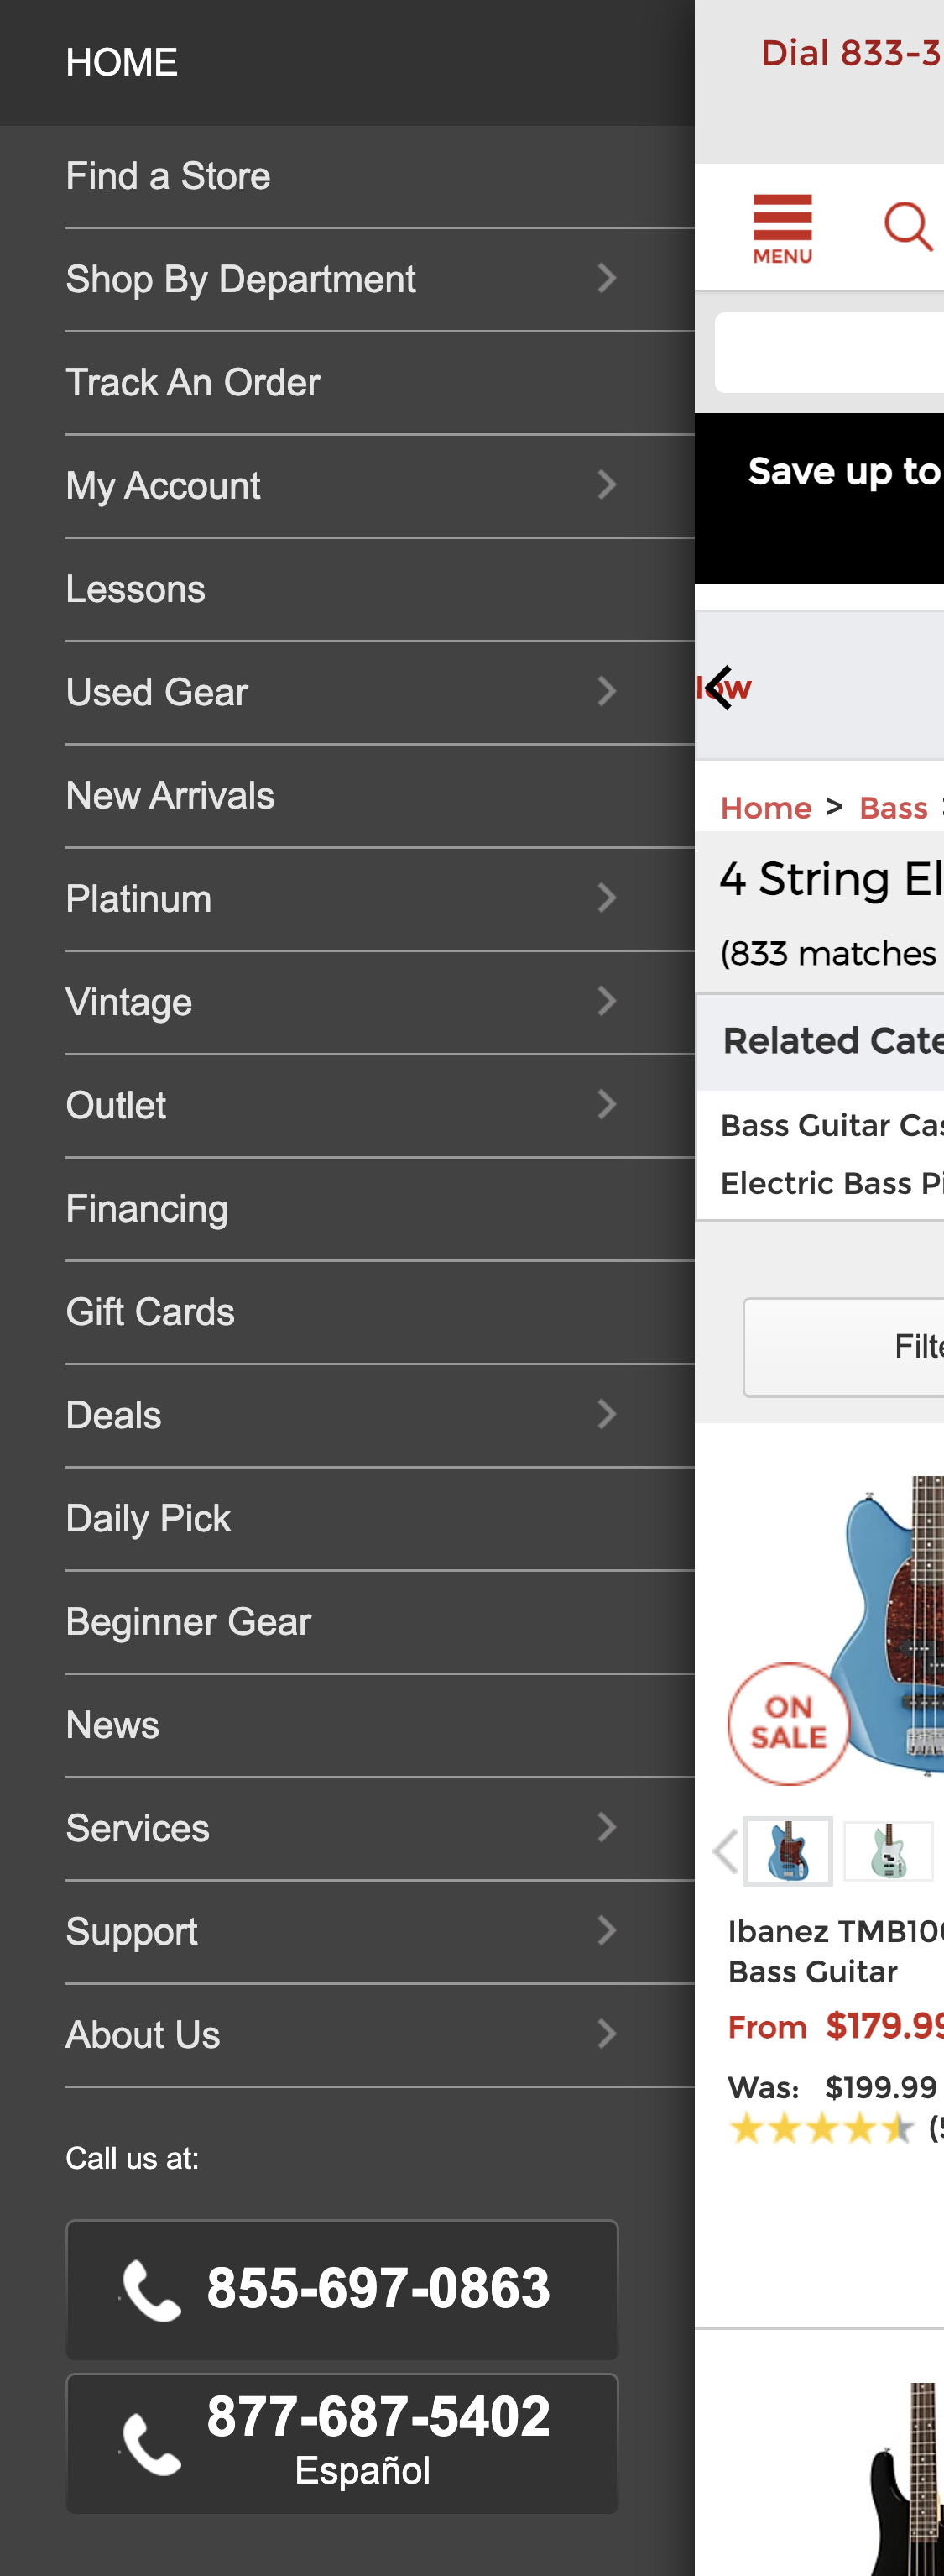
Task: Select the mint green bass thumbnail
Action: point(887,1851)
